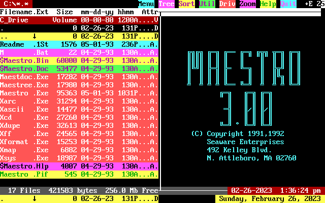Select the $Maestro.Hlp help file
The height and width of the screenshot is (203, 325).
pyautogui.click(x=79, y=166)
